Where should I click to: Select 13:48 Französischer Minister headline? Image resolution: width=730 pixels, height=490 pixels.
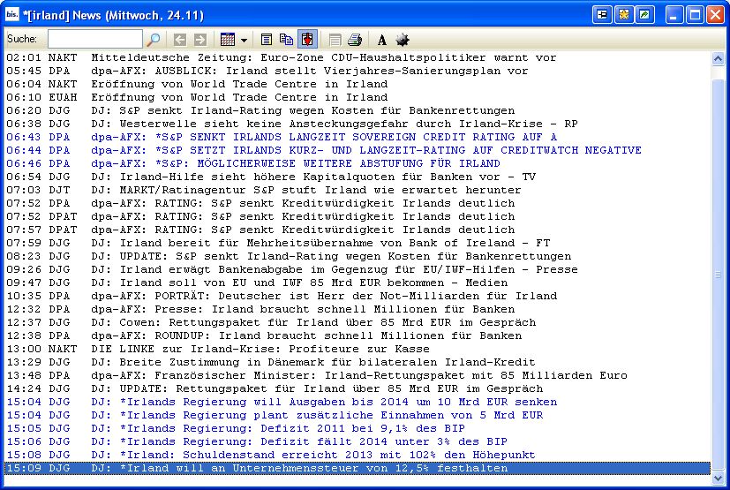click(357, 375)
